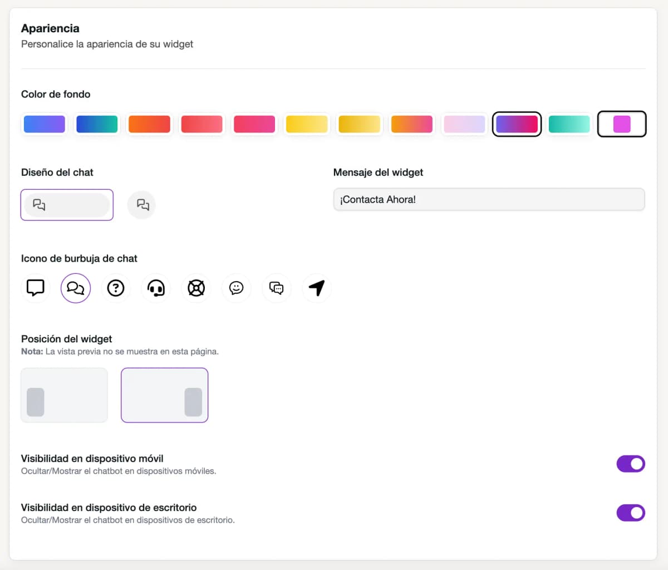
Task: Choose the lifebuoy help bubble icon
Action: 196,288
